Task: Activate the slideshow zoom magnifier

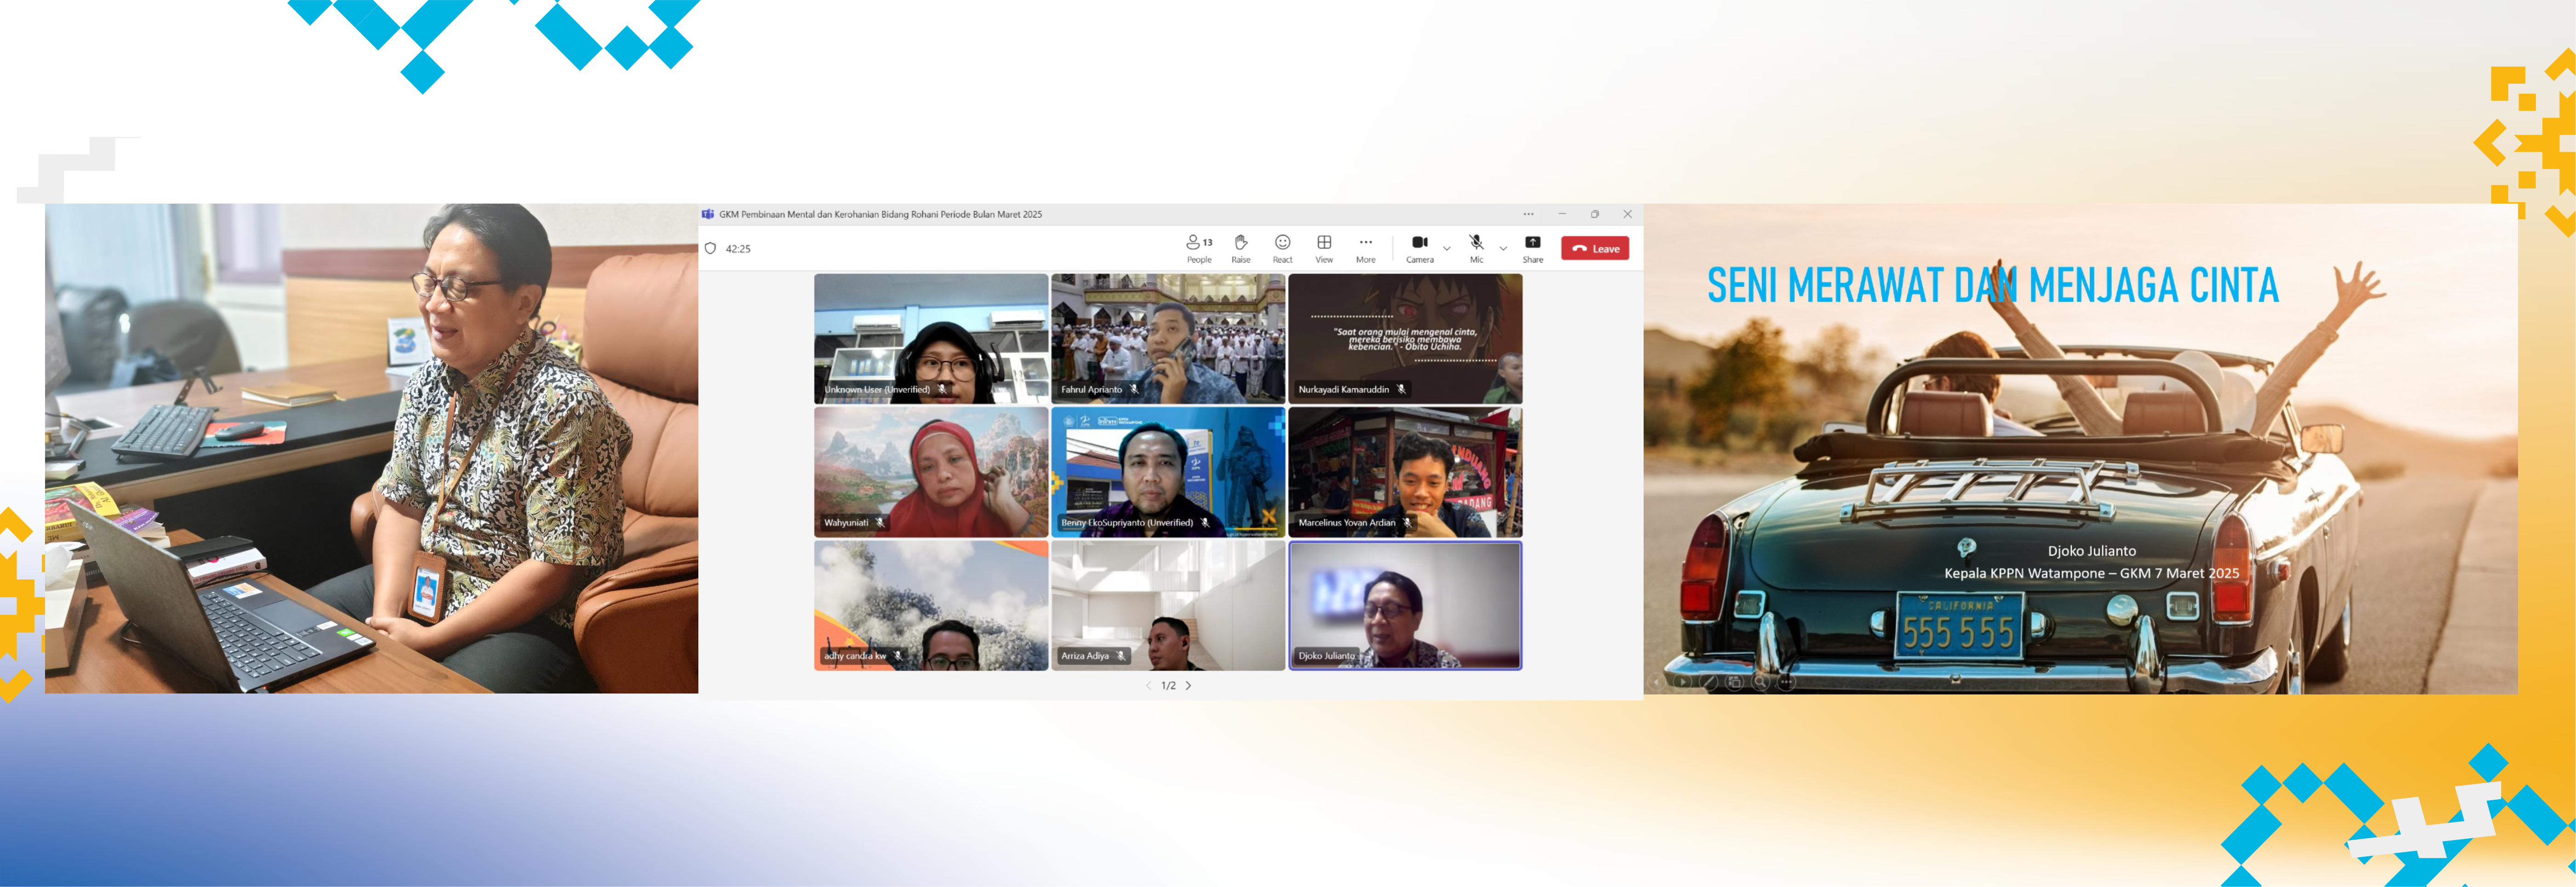Action: click(1761, 682)
